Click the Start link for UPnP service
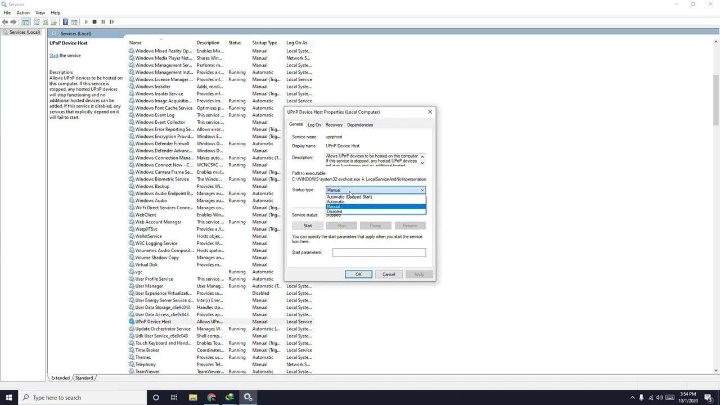The image size is (720, 405). point(54,56)
